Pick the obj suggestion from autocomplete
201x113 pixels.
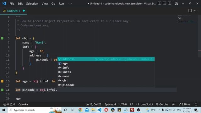[106, 81]
